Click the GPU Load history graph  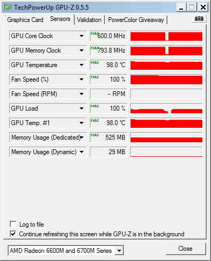166,108
